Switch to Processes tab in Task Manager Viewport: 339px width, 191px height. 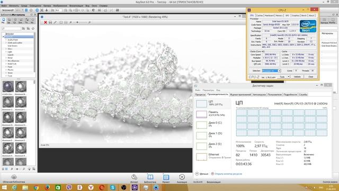coord(200,94)
